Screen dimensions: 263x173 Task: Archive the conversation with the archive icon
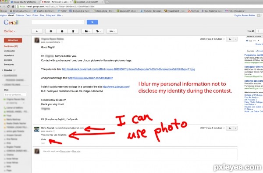(x=51, y=31)
